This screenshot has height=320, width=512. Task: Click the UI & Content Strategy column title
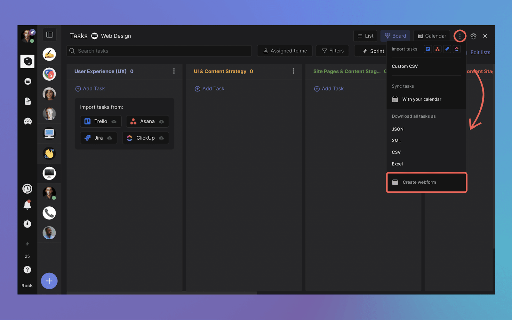220,71
